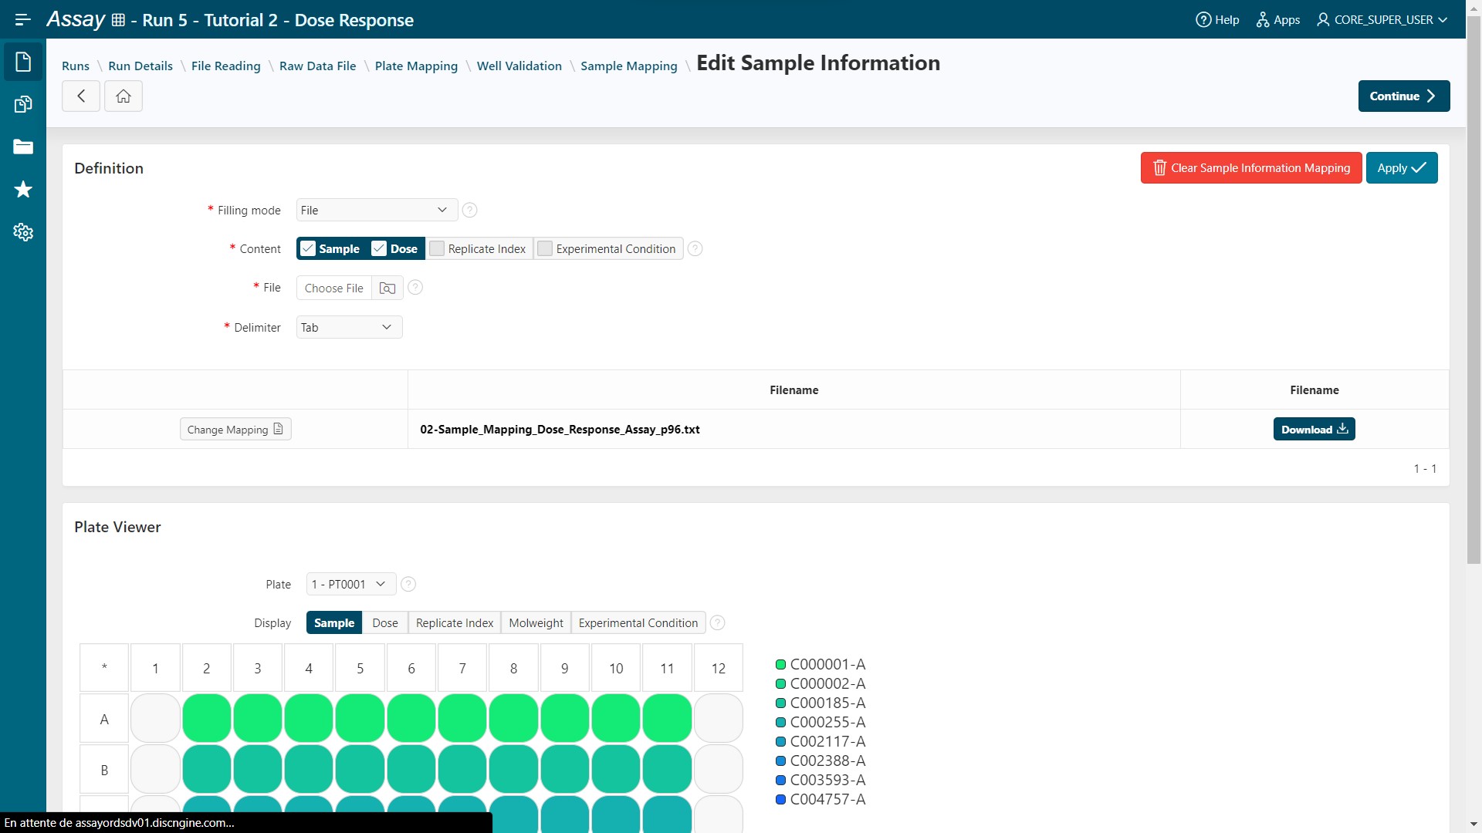Download the sample mapping file

click(1315, 429)
